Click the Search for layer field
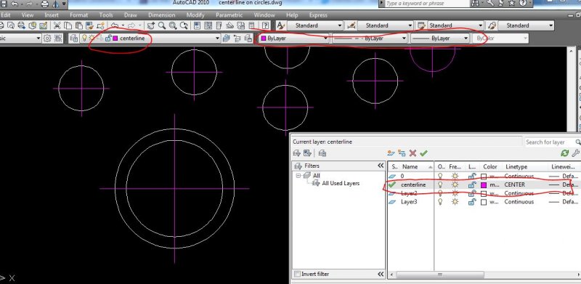The height and width of the screenshot is (284, 581). coord(550,142)
